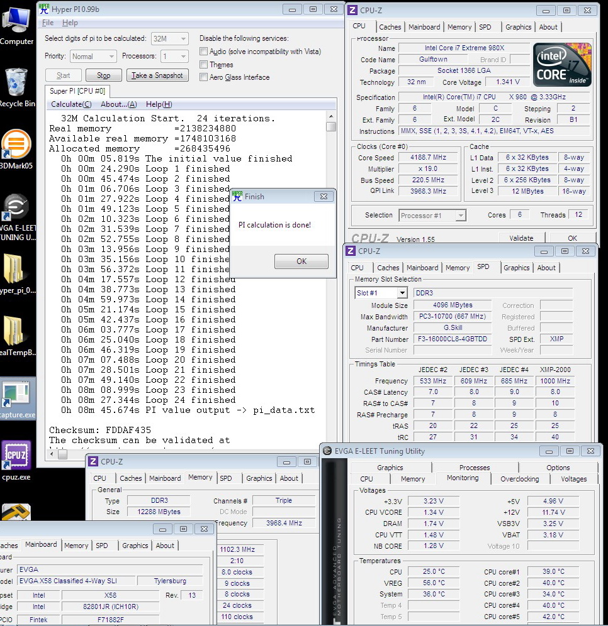Click the XMP-2000 timings column header
The height and width of the screenshot is (626, 608).
[555, 370]
